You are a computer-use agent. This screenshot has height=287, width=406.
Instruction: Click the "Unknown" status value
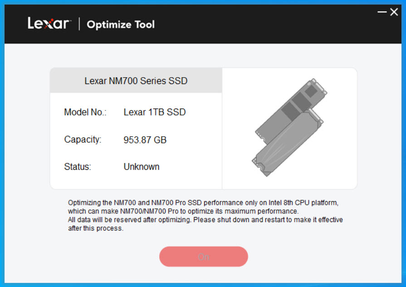click(142, 167)
